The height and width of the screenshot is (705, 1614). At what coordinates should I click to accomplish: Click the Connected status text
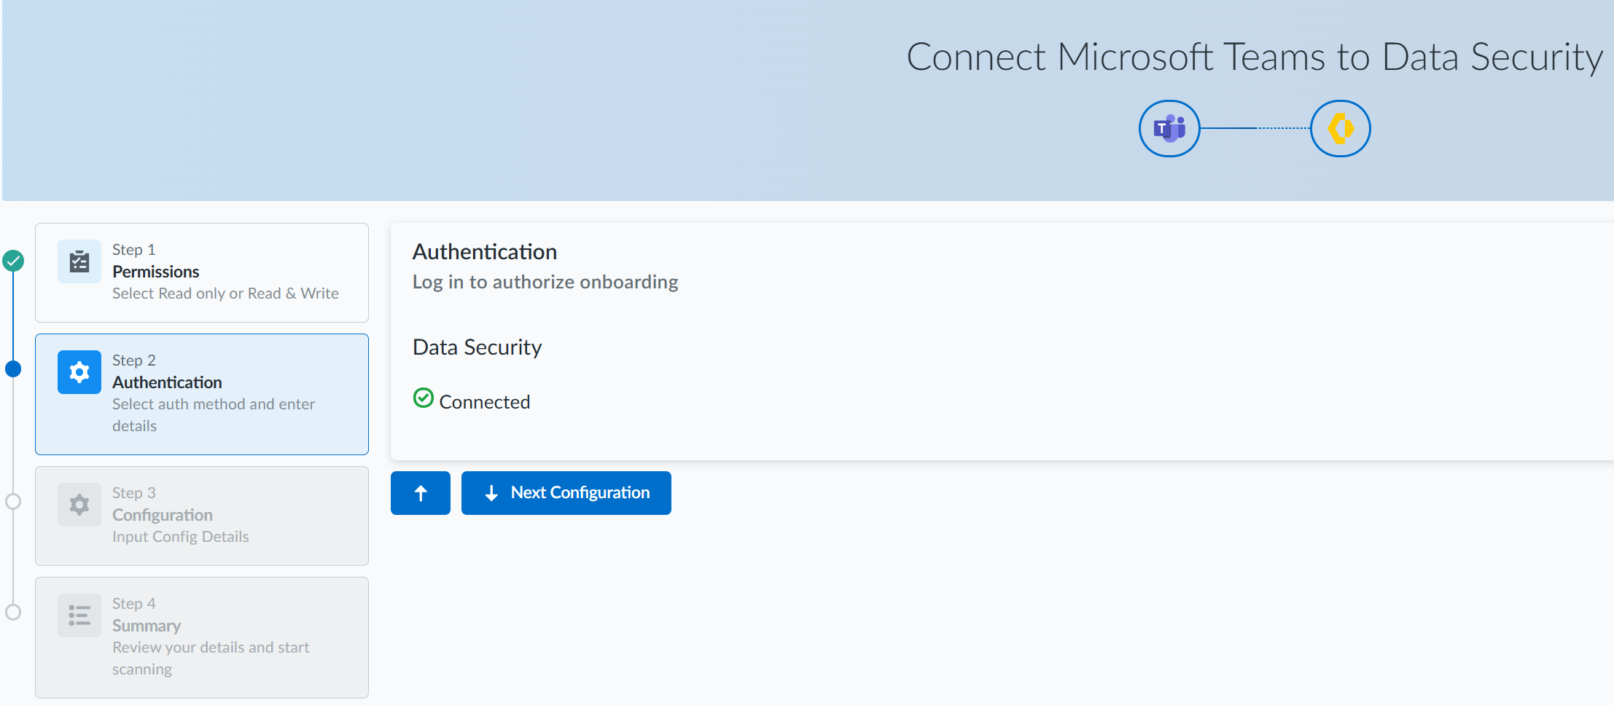485,402
